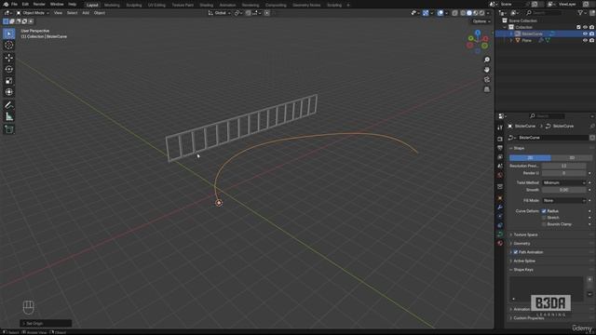Click the 3D shape button
This screenshot has height=335, width=596.
(572, 157)
